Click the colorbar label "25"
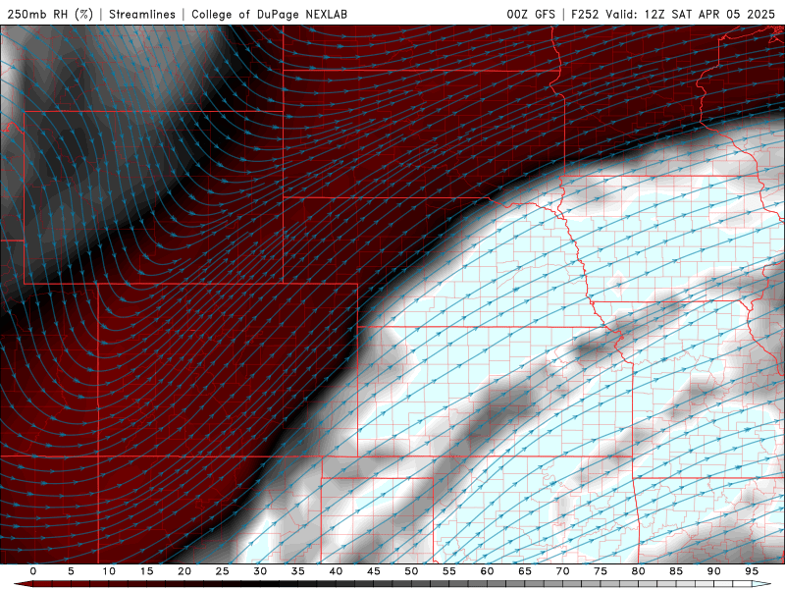This screenshot has width=785, height=589. pos(223,571)
